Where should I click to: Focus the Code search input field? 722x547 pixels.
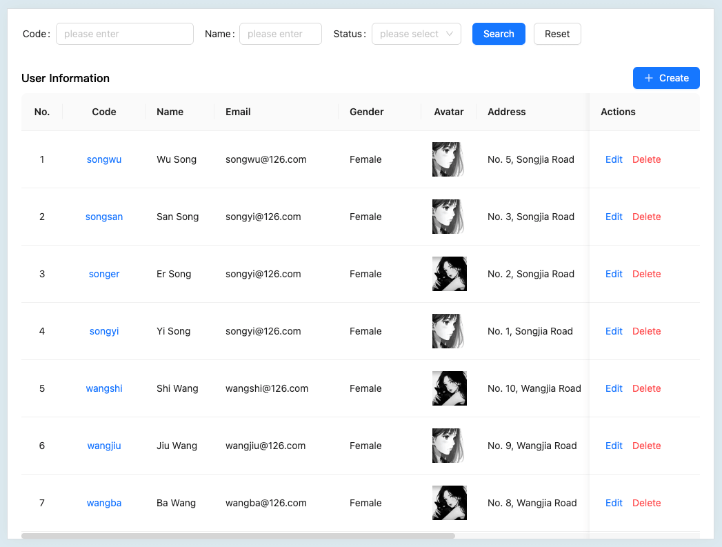pyautogui.click(x=124, y=34)
